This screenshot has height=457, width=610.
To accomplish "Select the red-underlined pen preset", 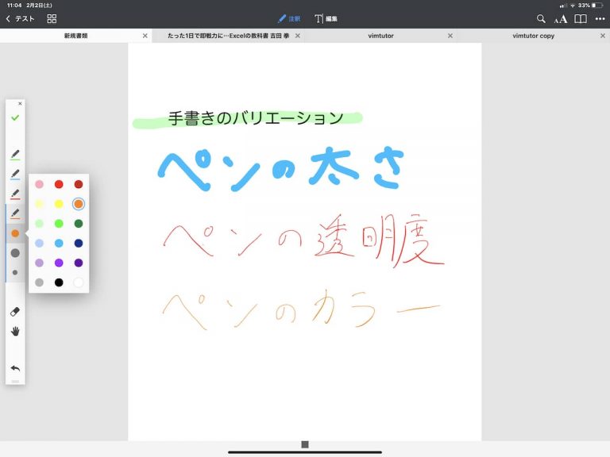I will [x=15, y=194].
